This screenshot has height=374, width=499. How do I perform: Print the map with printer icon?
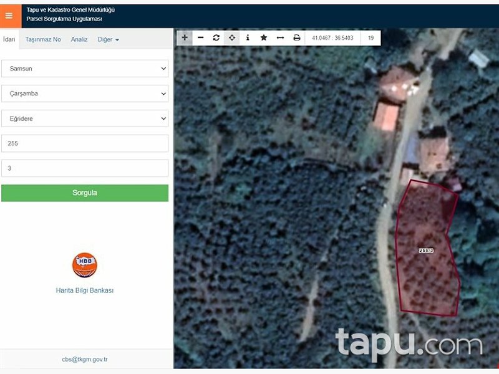[x=297, y=38]
